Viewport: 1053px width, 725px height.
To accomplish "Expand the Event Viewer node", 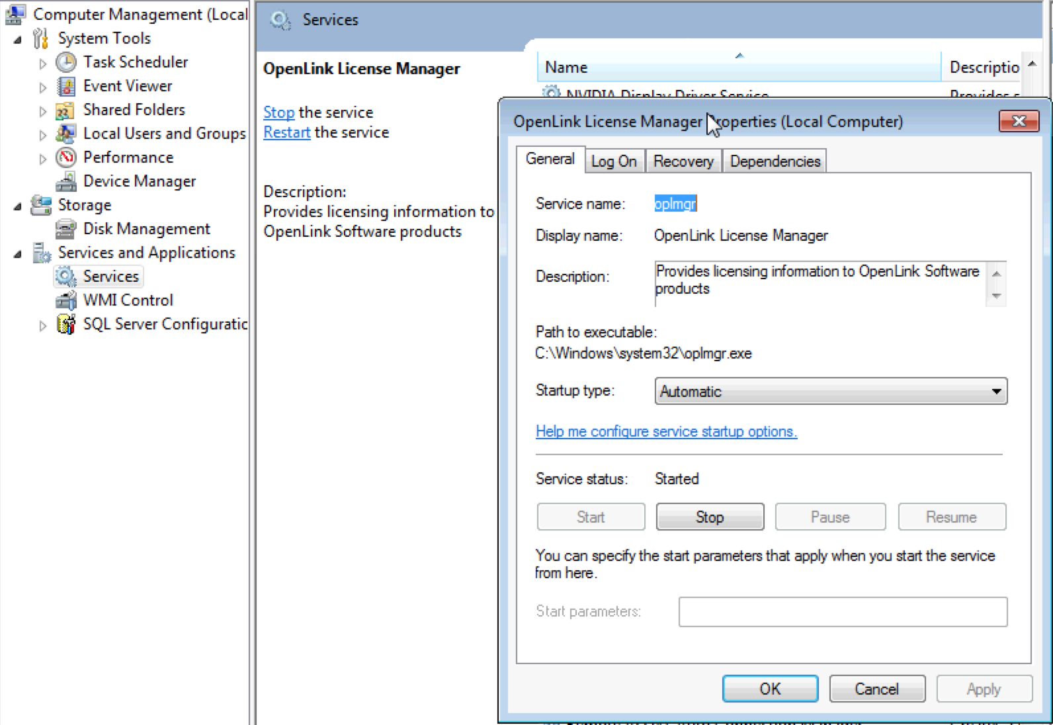I will [42, 87].
